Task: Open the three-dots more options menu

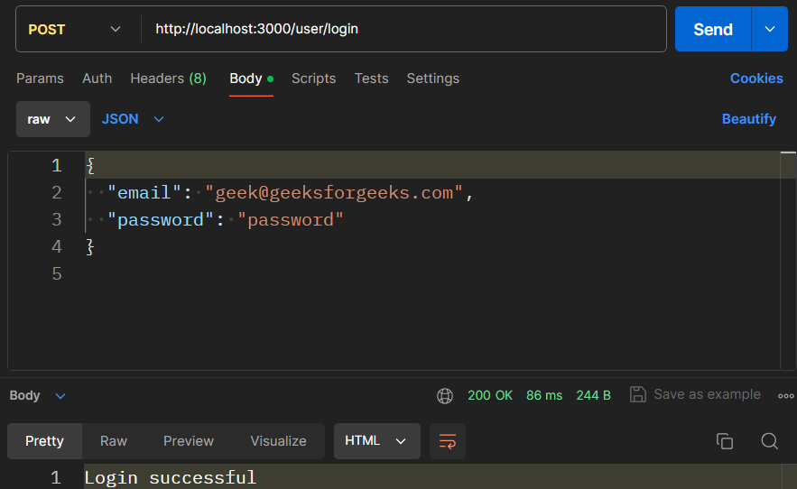Action: (x=786, y=395)
